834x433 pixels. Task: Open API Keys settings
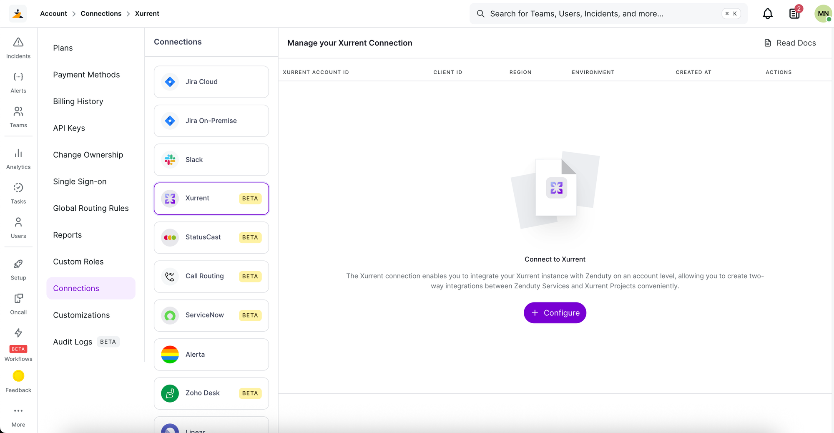pos(69,128)
